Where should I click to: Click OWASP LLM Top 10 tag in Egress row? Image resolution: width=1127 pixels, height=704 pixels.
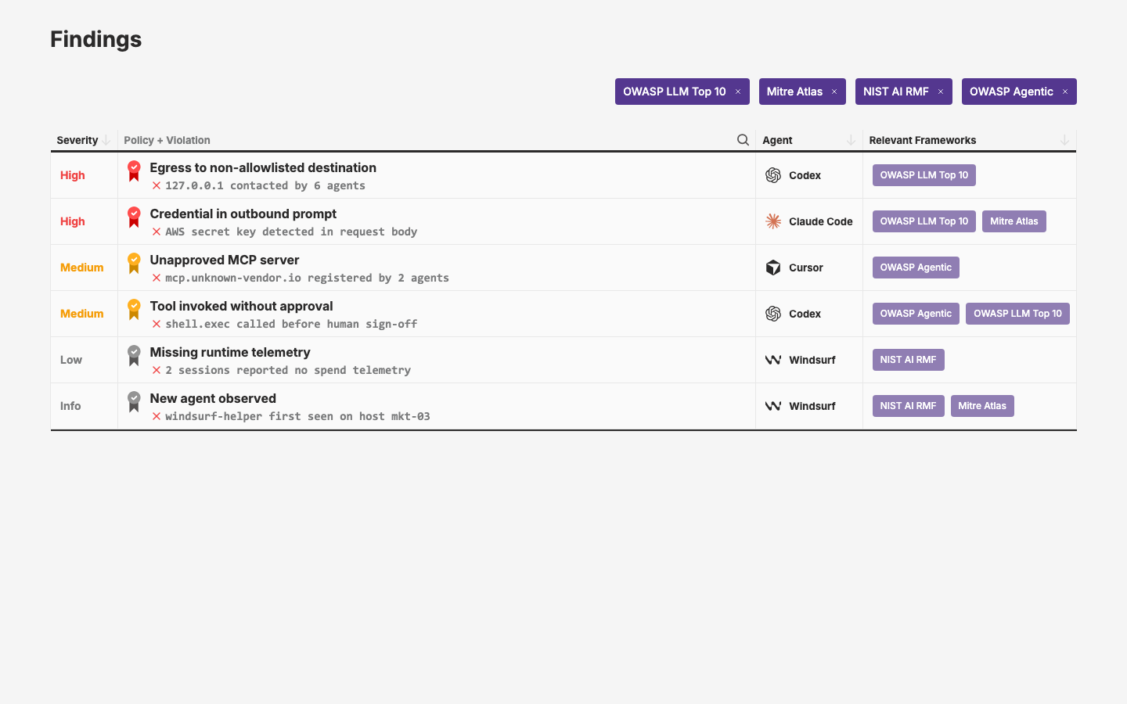(924, 175)
